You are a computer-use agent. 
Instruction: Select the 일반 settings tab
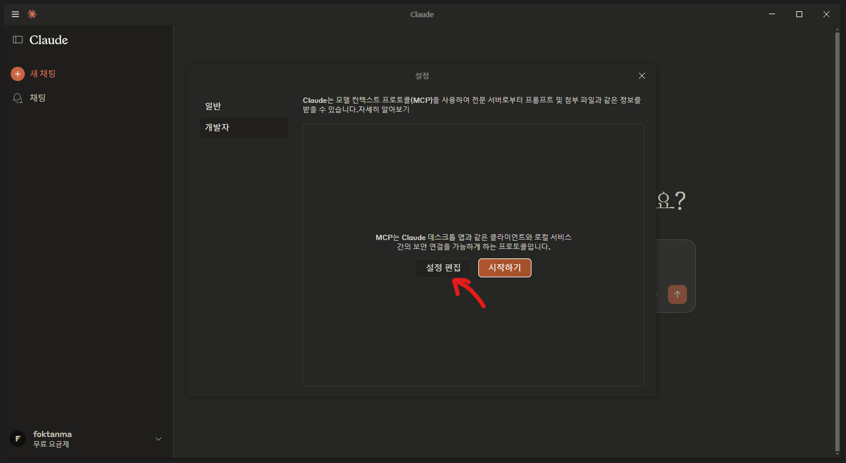[244, 106]
